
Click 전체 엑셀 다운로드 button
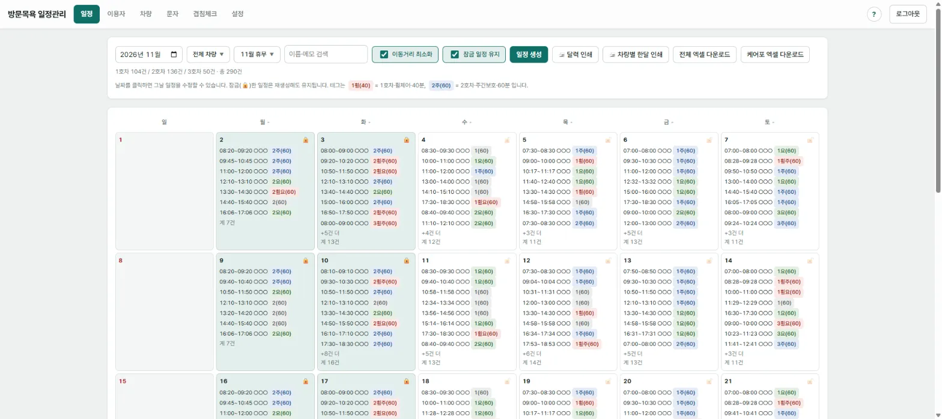(x=705, y=55)
